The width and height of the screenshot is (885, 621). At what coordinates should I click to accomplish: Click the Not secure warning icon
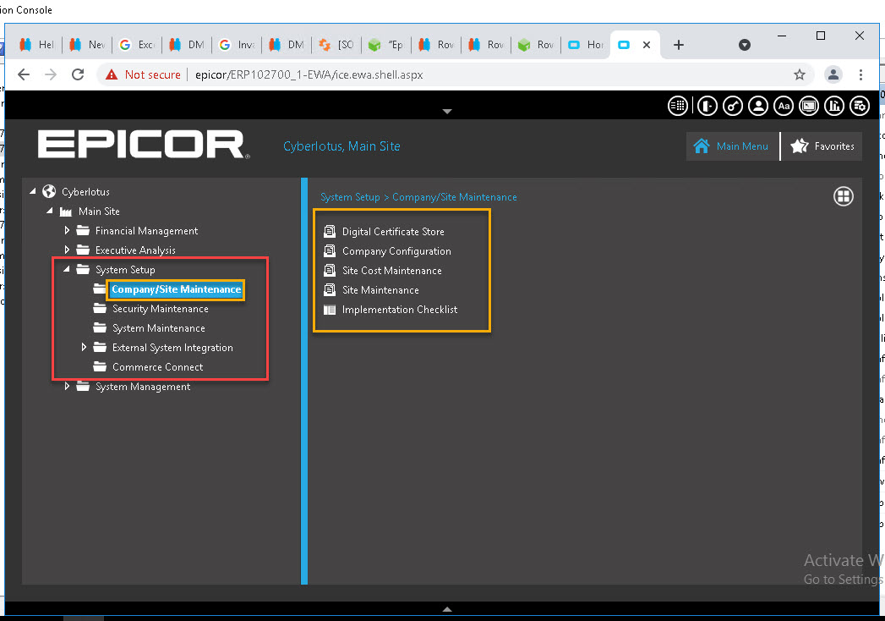tap(112, 74)
